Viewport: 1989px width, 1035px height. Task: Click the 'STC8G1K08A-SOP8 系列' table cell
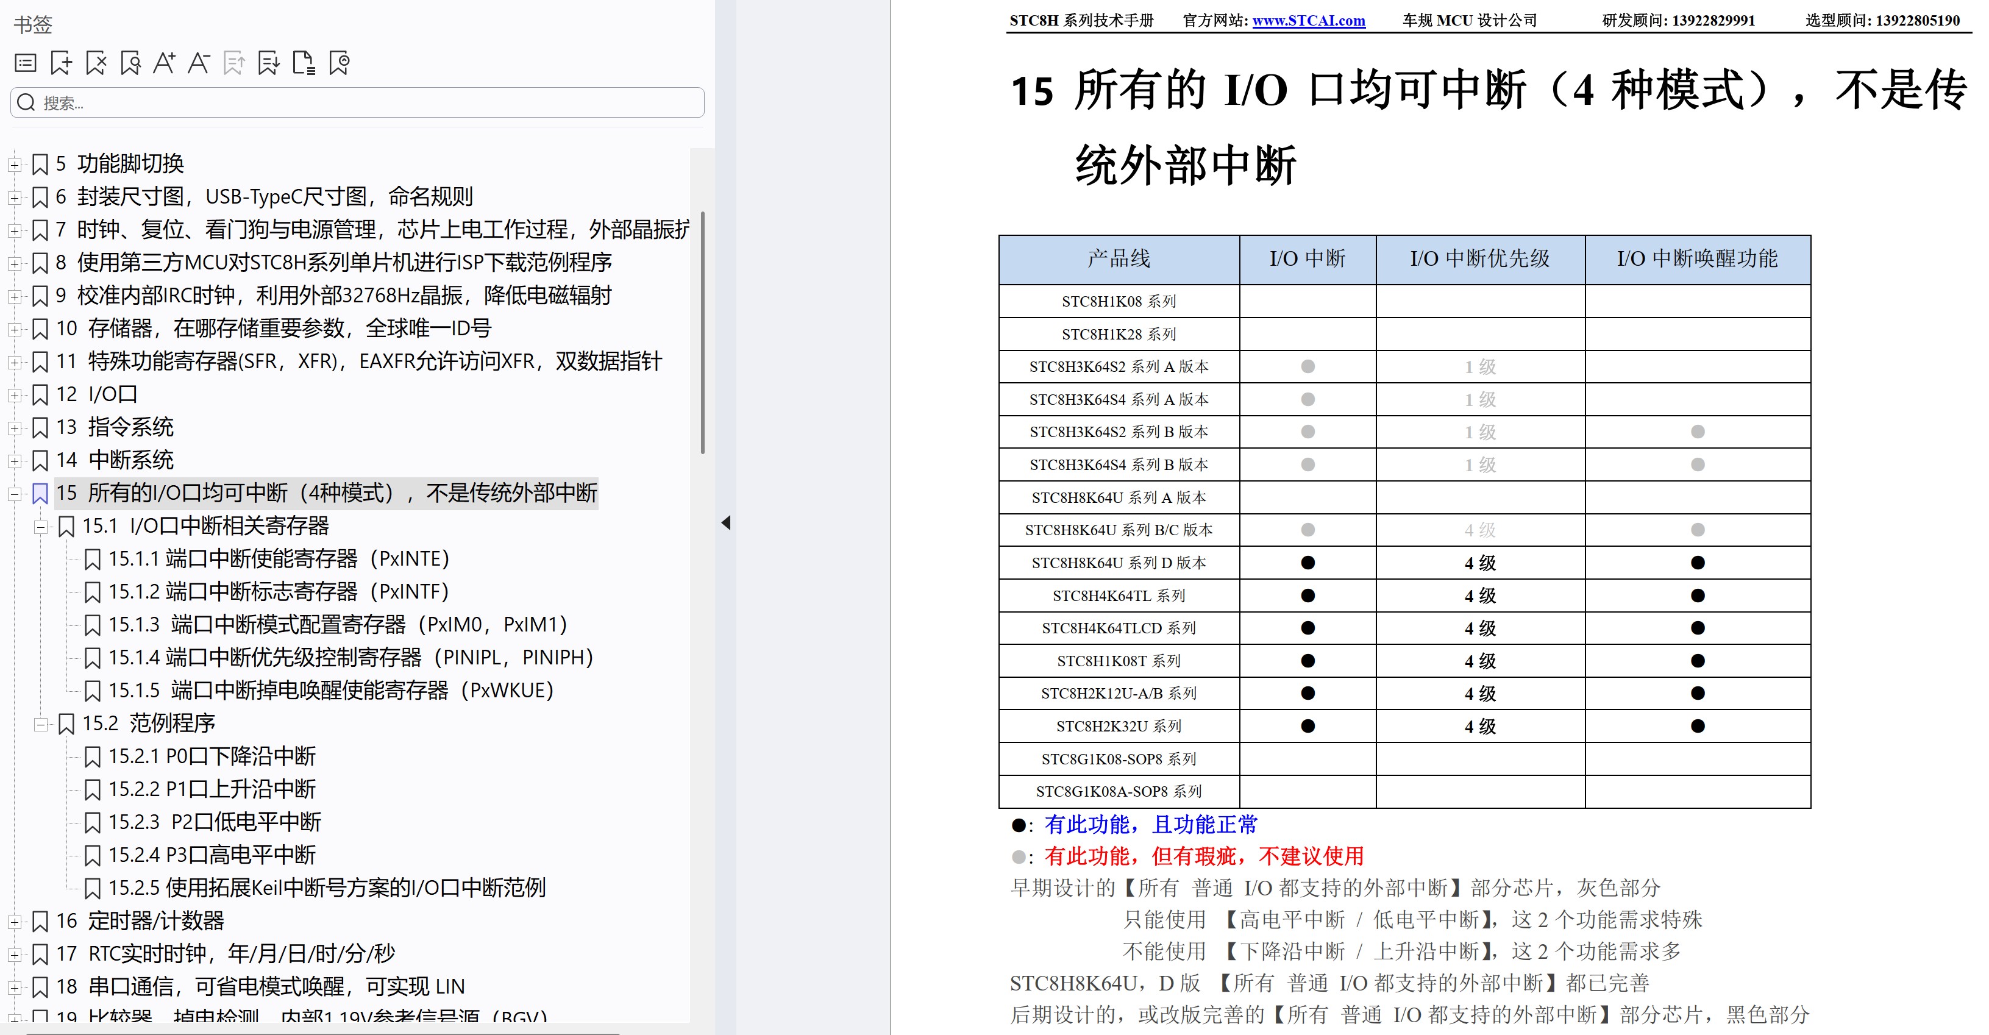tap(1119, 792)
